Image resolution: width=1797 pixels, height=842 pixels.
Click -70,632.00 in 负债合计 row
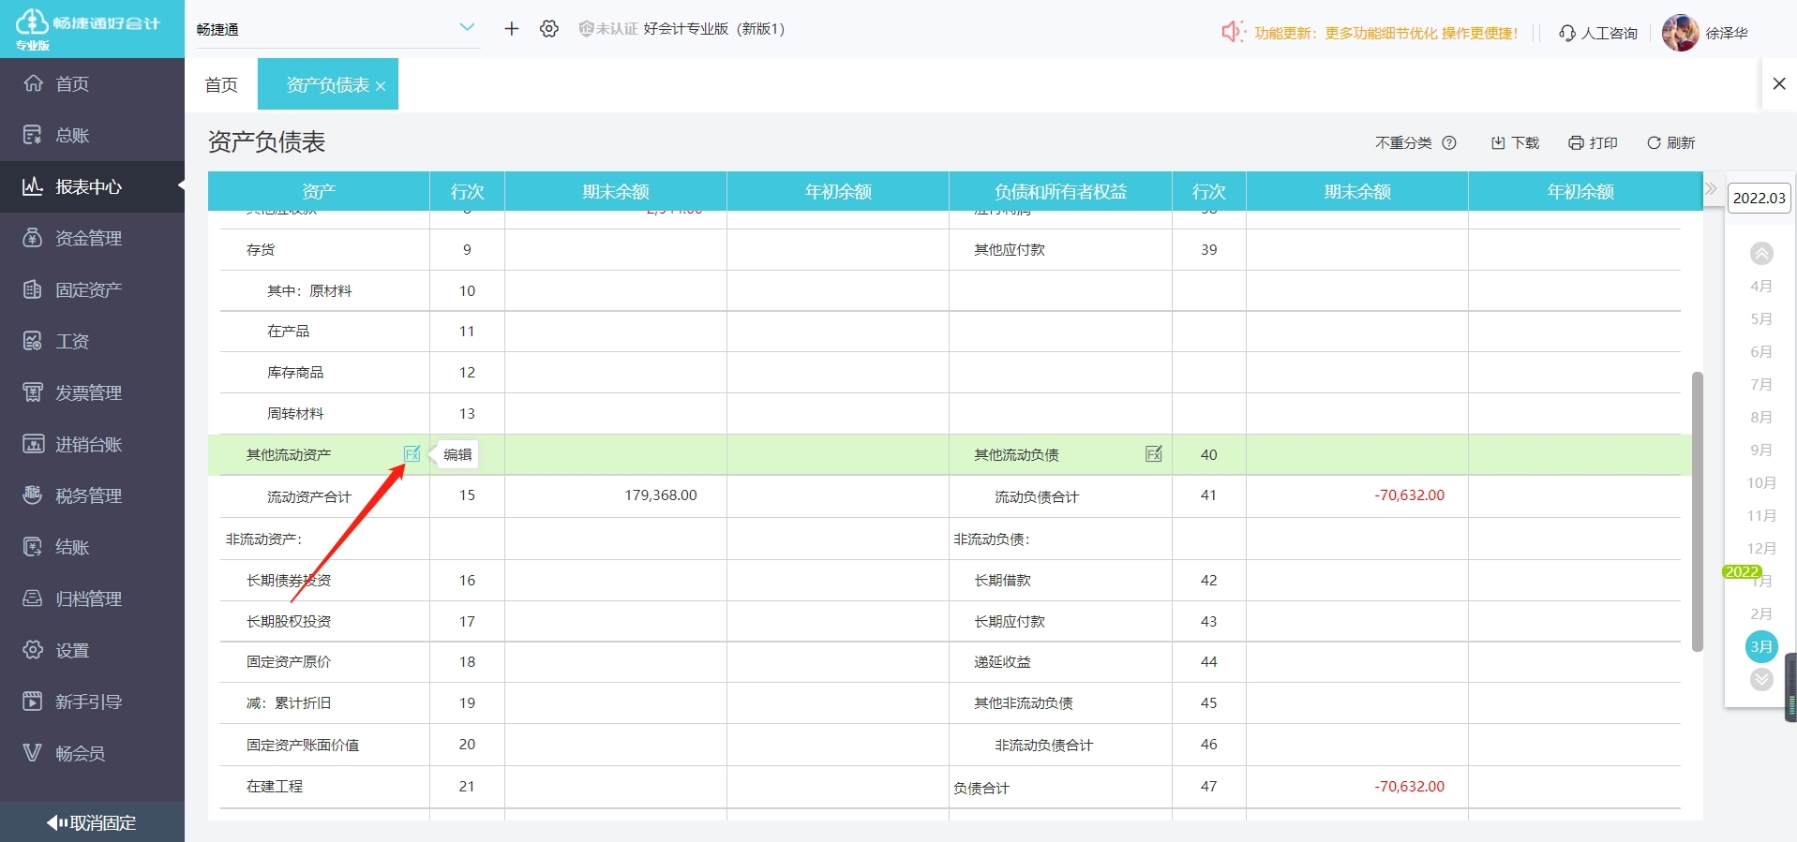1409,786
